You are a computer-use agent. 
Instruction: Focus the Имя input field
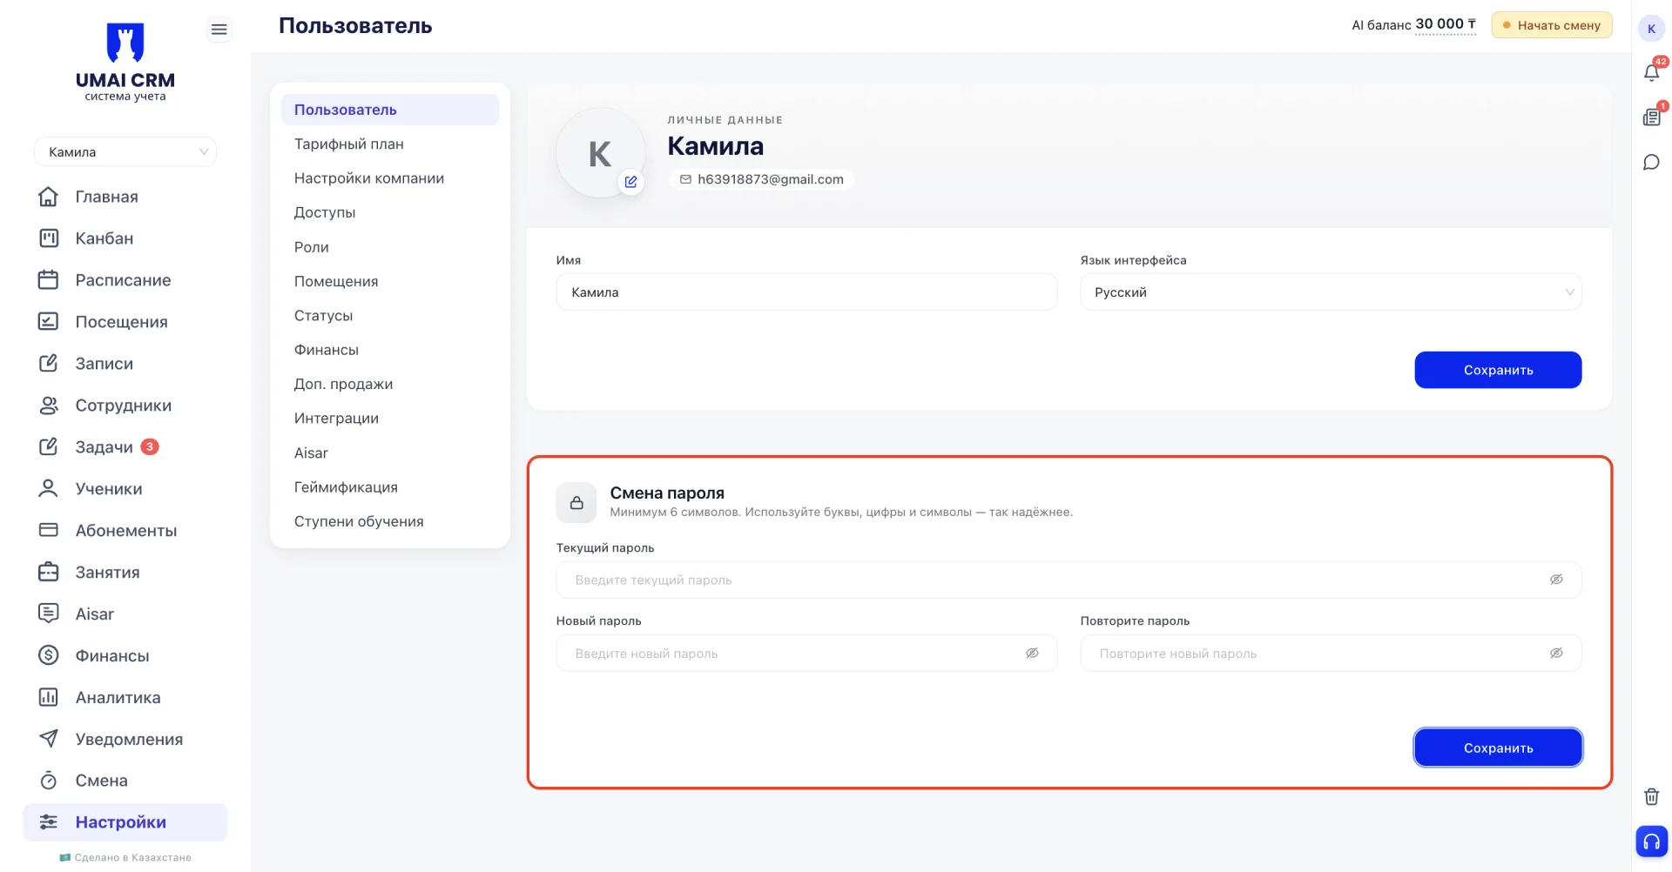point(806,292)
